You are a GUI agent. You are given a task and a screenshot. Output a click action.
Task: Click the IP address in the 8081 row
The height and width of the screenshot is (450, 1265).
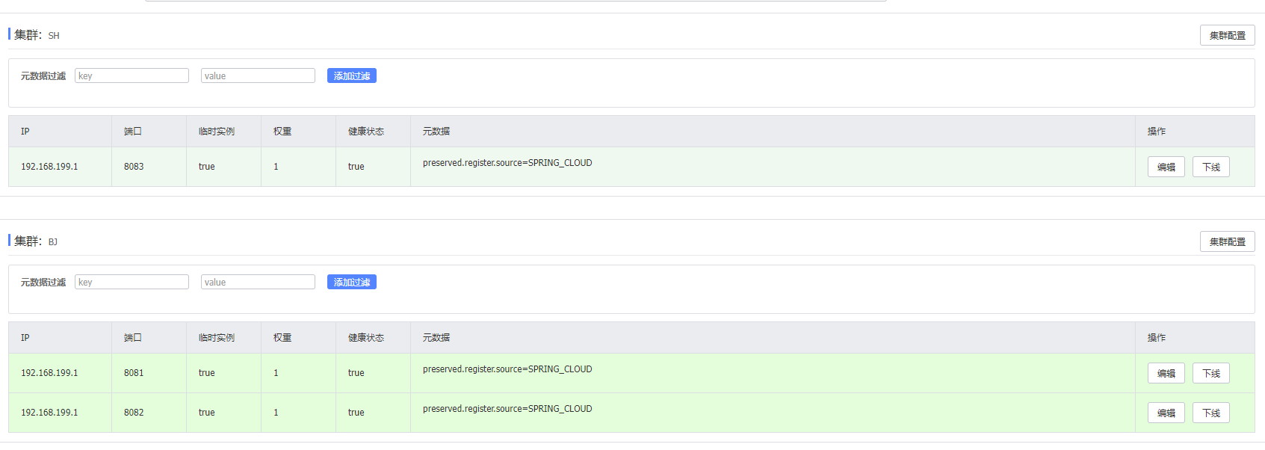point(49,373)
